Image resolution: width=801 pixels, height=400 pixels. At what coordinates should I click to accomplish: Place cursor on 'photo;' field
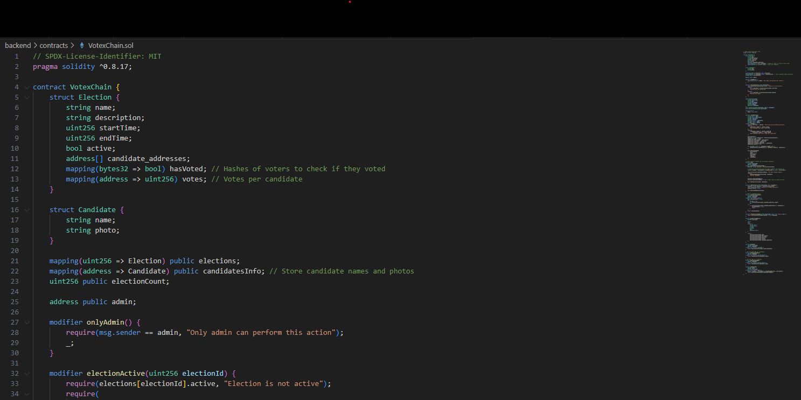(x=107, y=230)
